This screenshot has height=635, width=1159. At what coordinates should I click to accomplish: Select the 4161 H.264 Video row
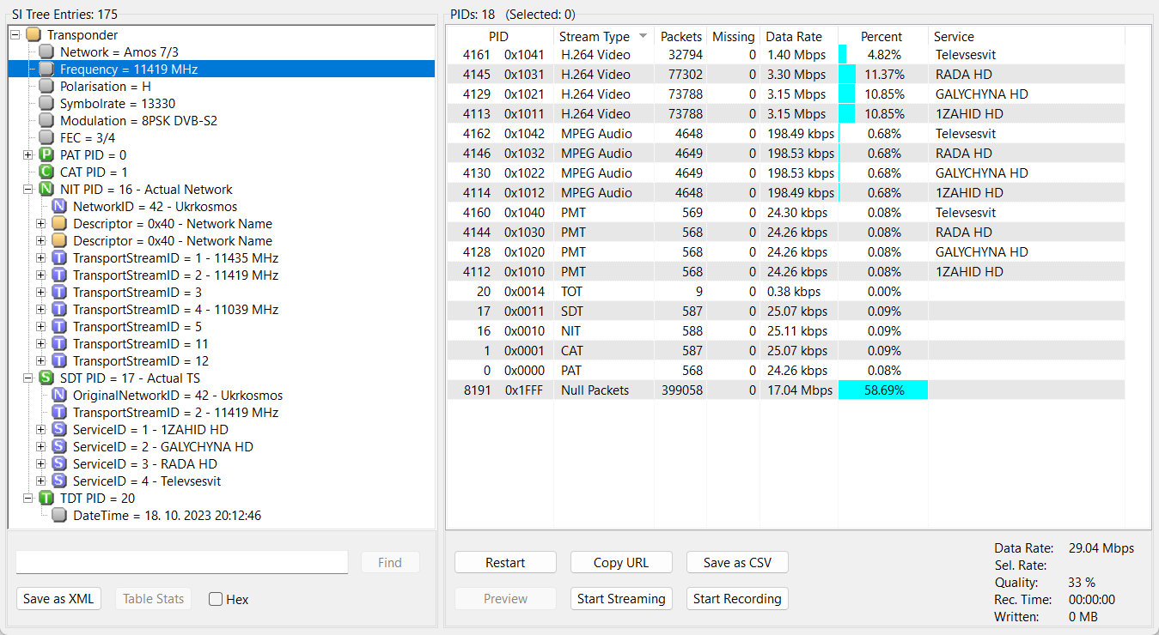coord(786,55)
